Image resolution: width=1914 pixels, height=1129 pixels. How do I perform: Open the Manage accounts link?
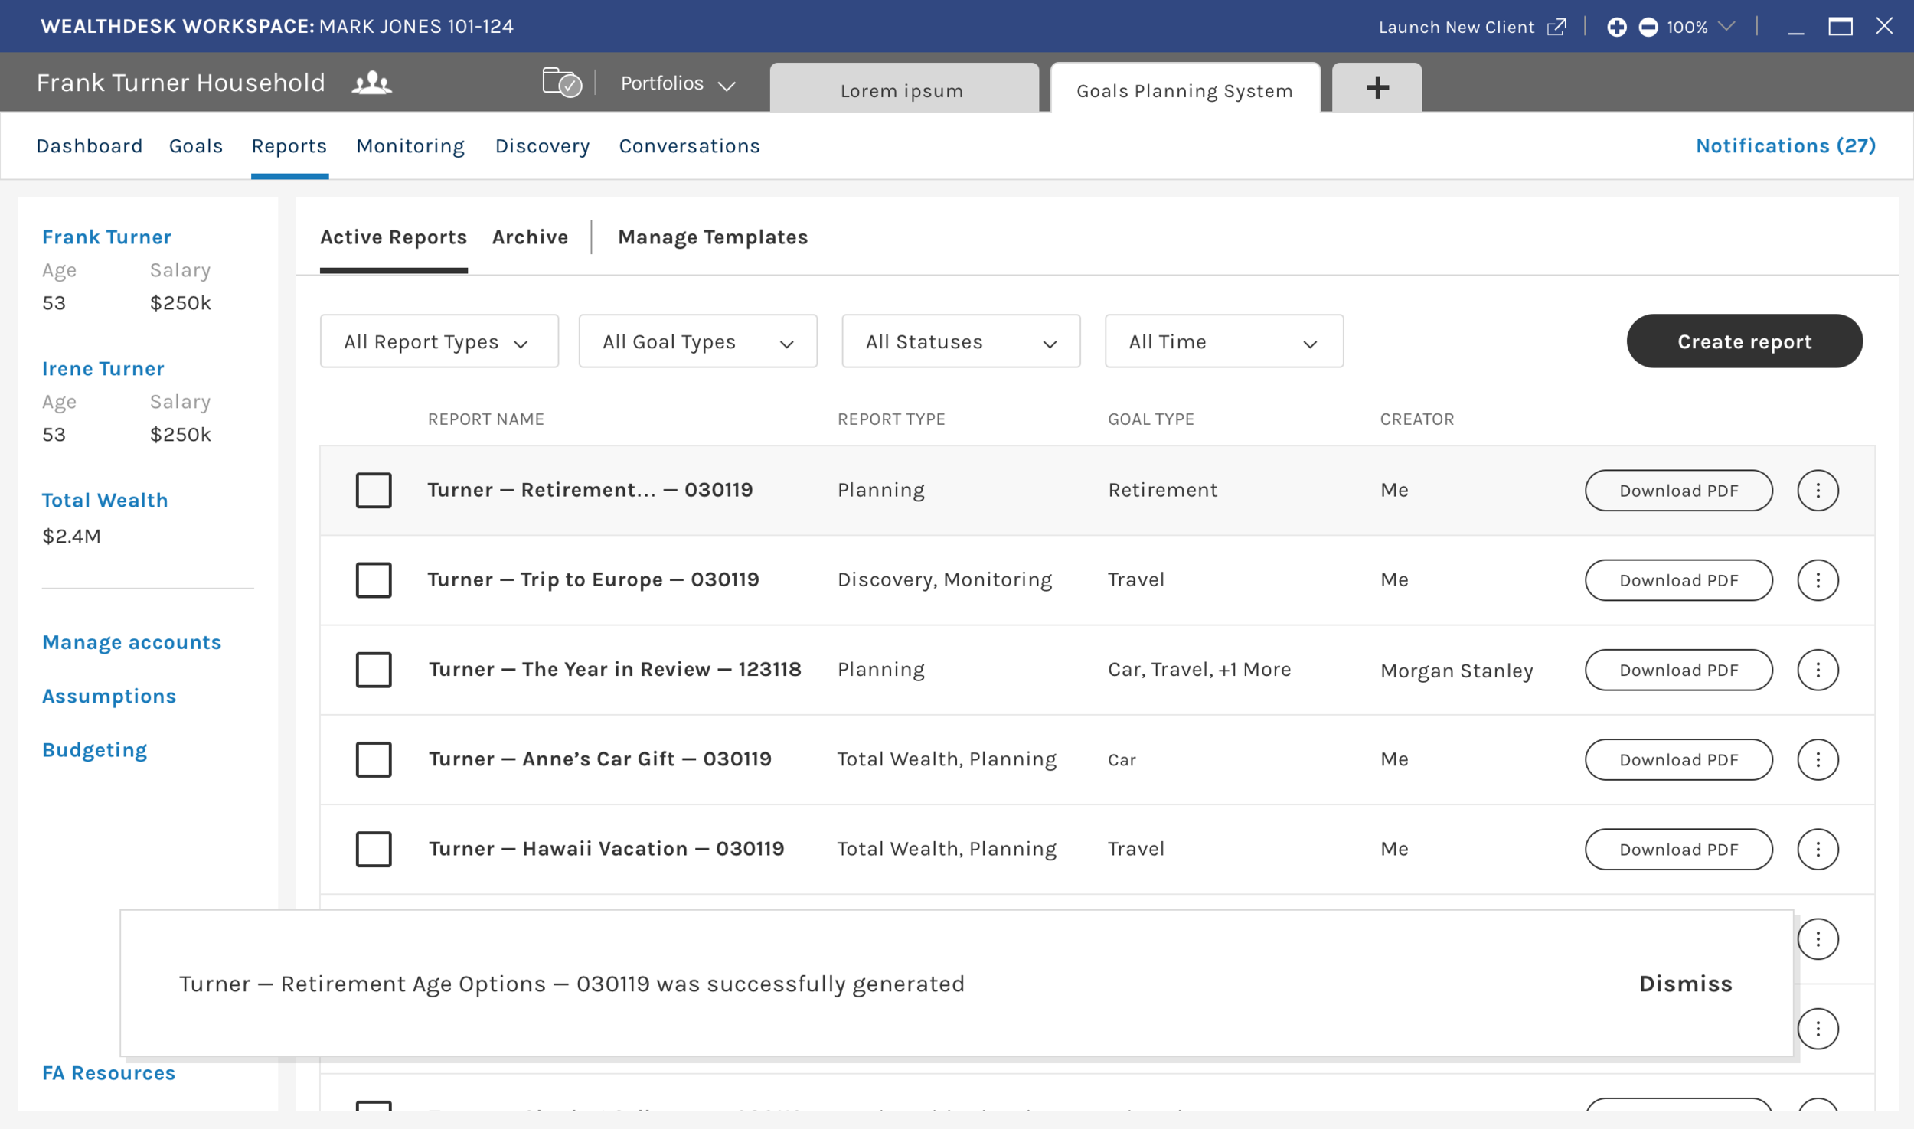[x=132, y=642]
